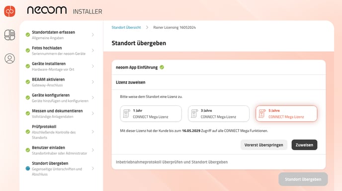Click the greyed Standort übergeben button
The image size is (342, 191).
pos(303,179)
